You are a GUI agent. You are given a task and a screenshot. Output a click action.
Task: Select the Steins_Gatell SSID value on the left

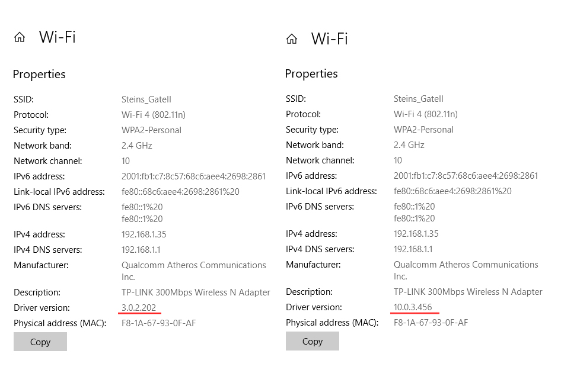click(x=146, y=99)
